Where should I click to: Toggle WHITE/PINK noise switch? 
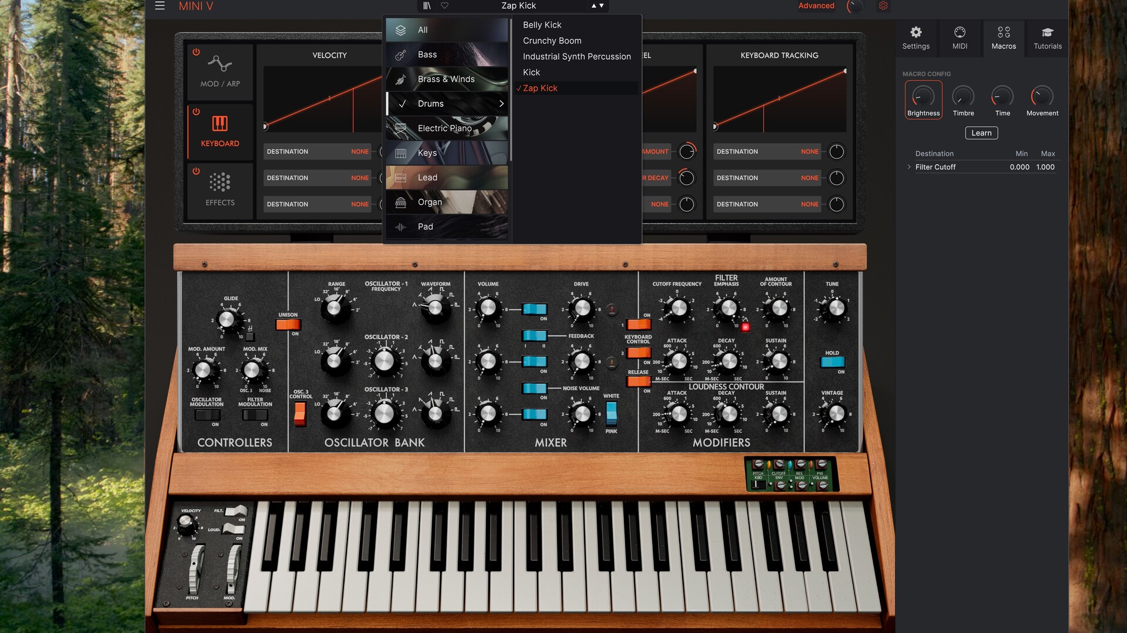tap(611, 413)
